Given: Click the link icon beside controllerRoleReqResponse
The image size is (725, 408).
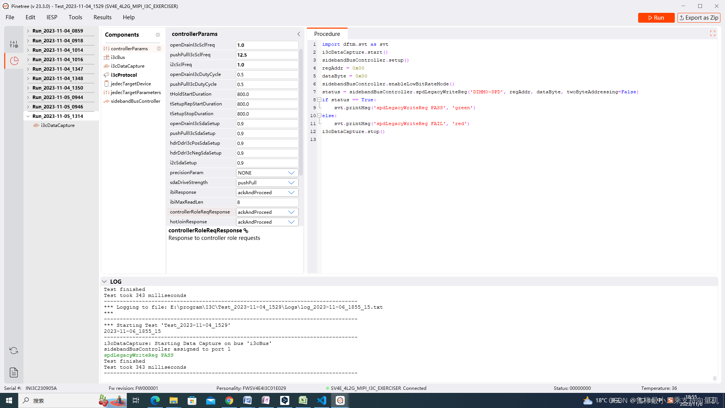Looking at the screenshot, I should coord(246,230).
